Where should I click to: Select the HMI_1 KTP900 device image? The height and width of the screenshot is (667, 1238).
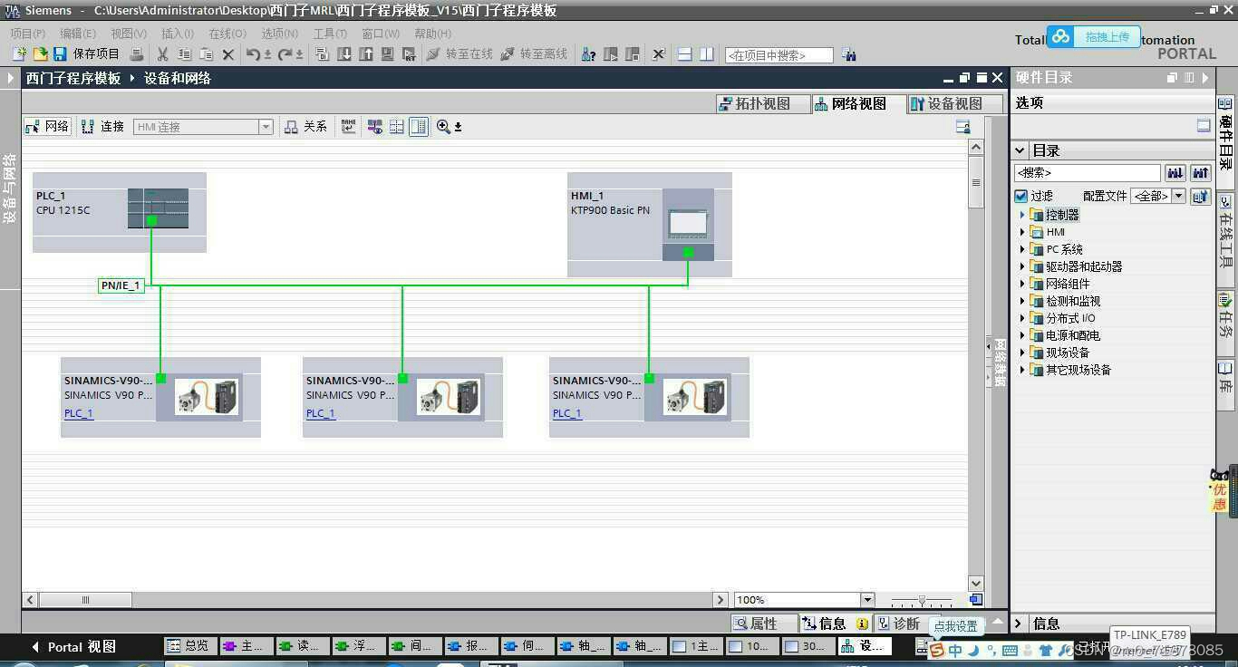688,224
